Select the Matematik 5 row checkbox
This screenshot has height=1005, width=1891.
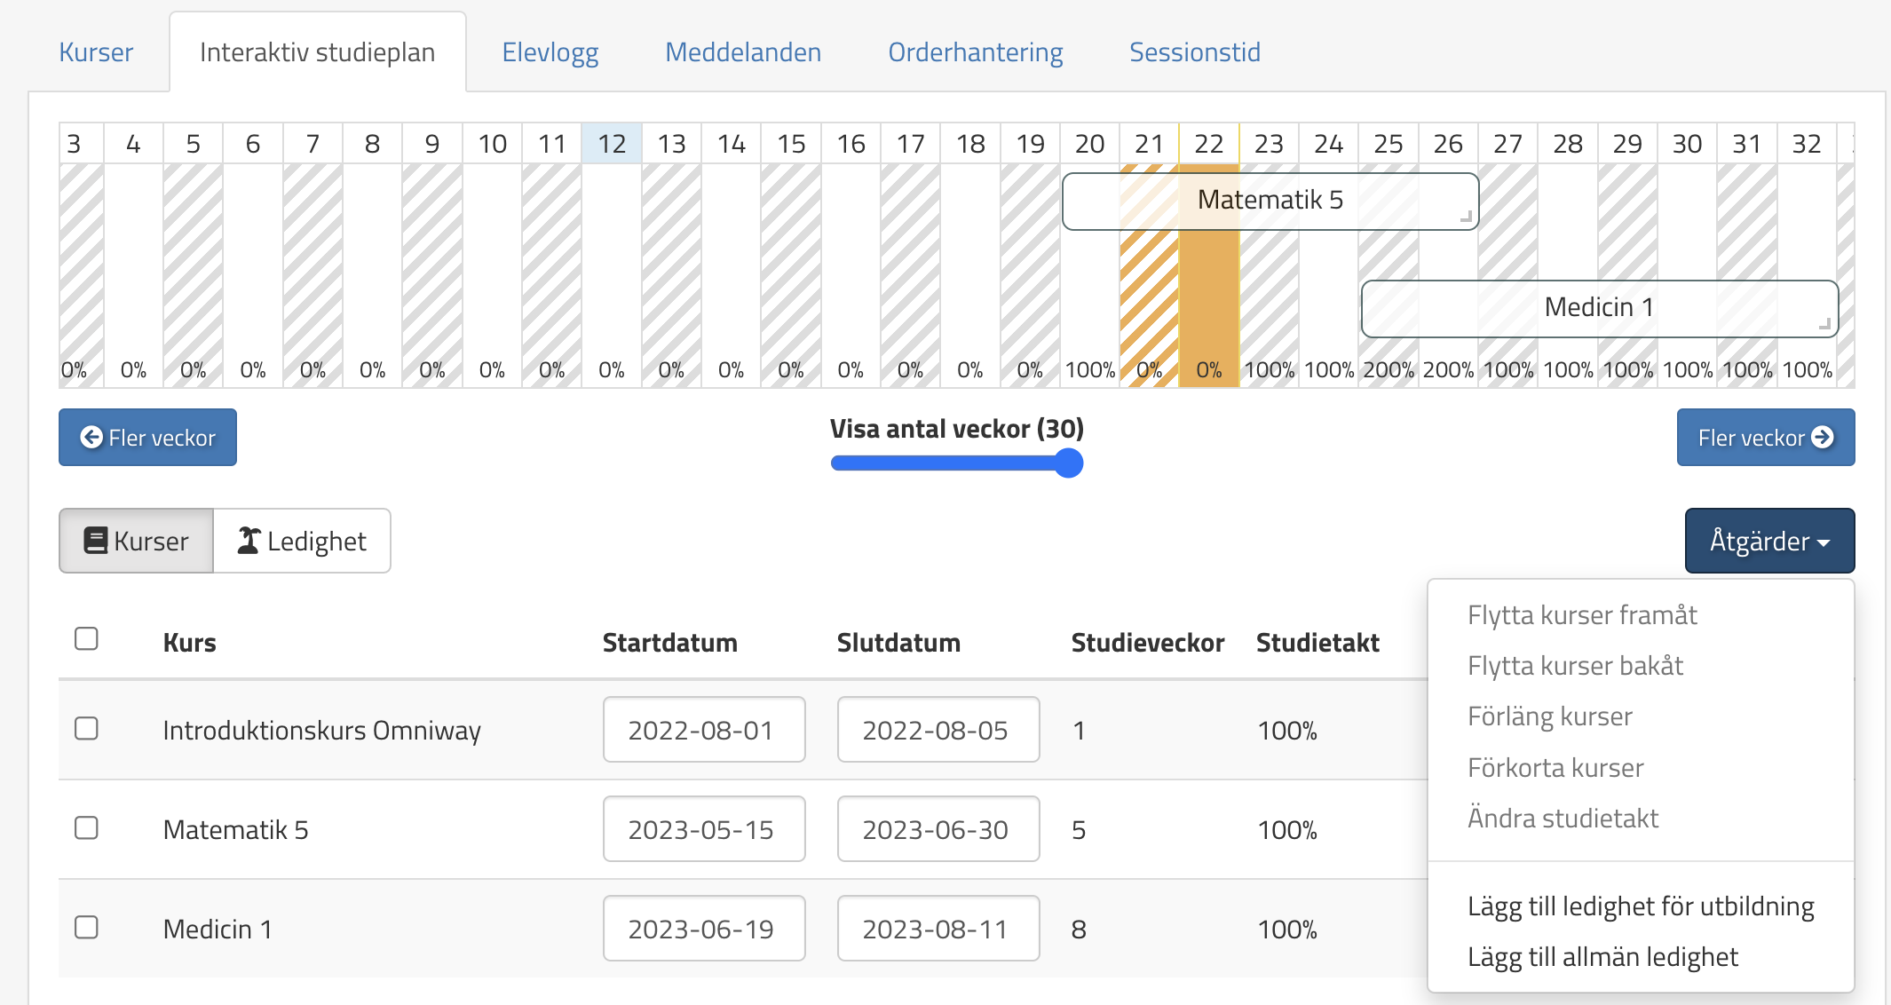[x=86, y=828]
